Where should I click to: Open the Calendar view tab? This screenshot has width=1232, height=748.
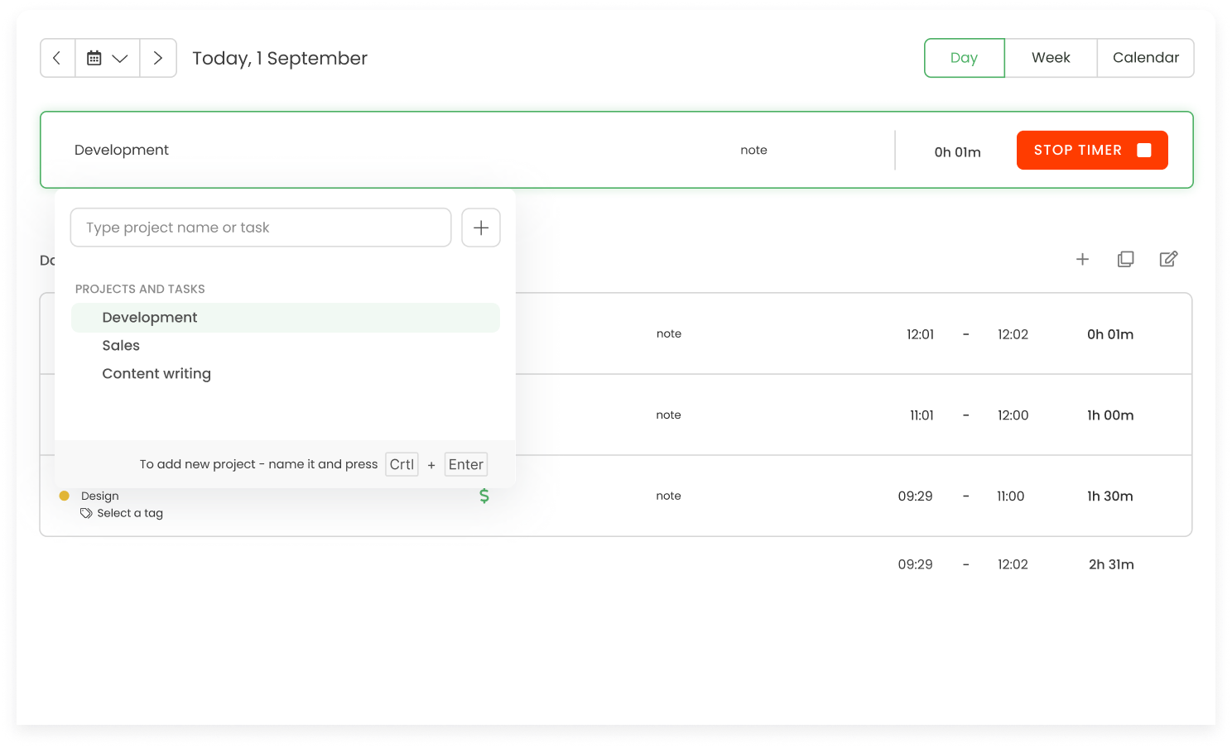1145,58
